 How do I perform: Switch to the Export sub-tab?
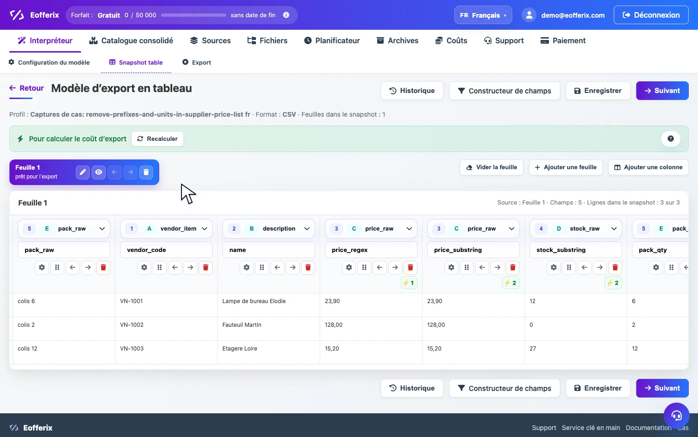click(196, 62)
